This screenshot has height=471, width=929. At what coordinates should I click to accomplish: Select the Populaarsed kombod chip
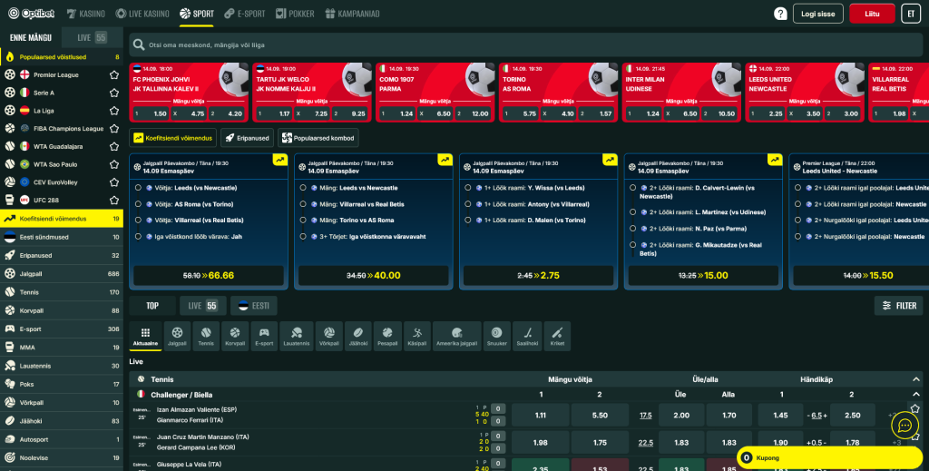tap(318, 138)
